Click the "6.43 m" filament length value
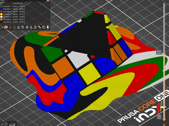Screen dimensions: 169x126 [x=15, y=14]
